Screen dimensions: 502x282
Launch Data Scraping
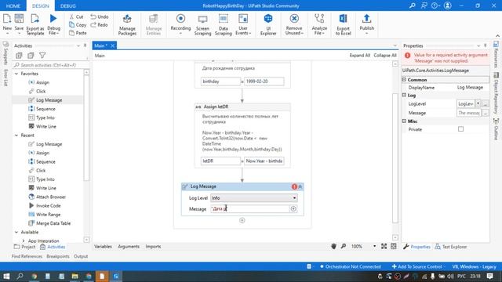223,24
